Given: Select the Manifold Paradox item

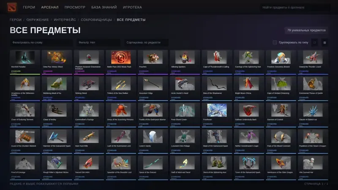Looking at the screenshot, I should 25,62.
